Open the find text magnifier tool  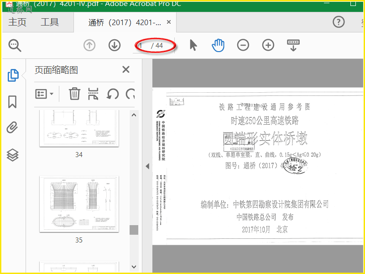[15, 45]
